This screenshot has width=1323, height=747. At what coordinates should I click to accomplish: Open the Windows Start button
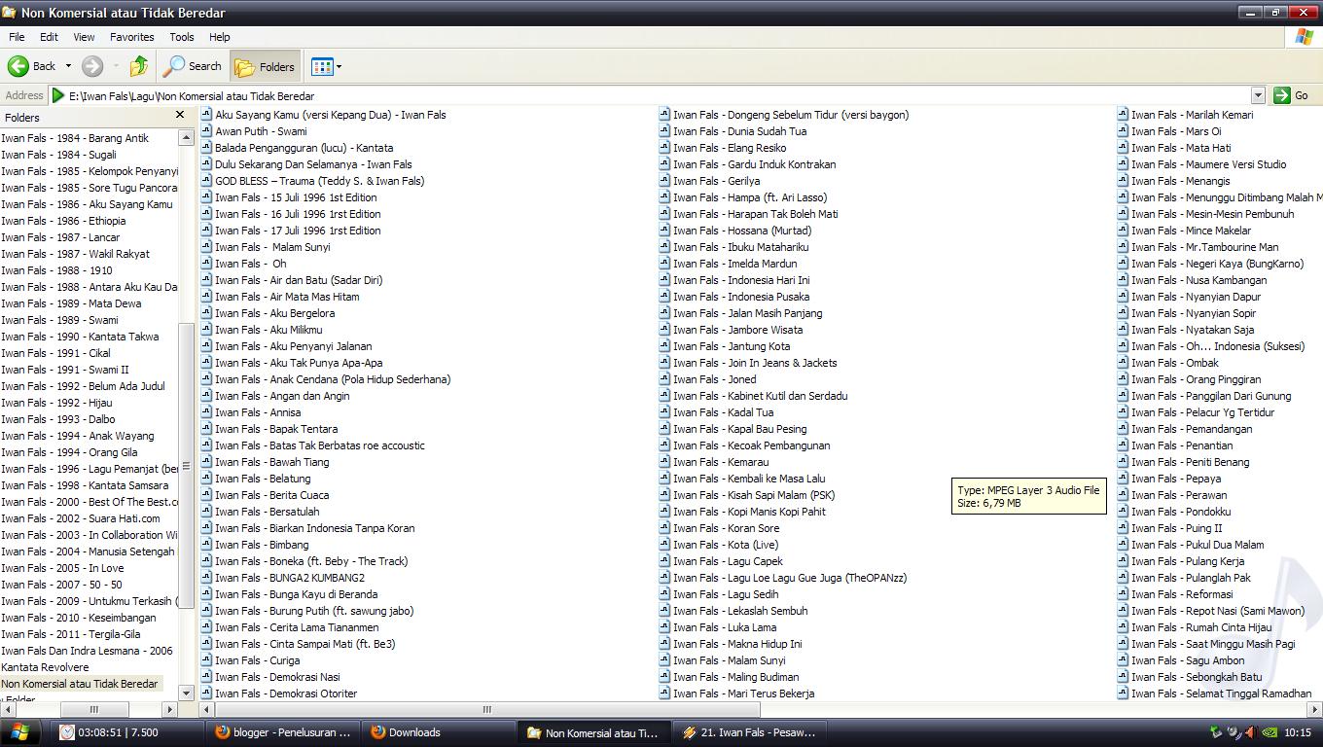pos(19,732)
